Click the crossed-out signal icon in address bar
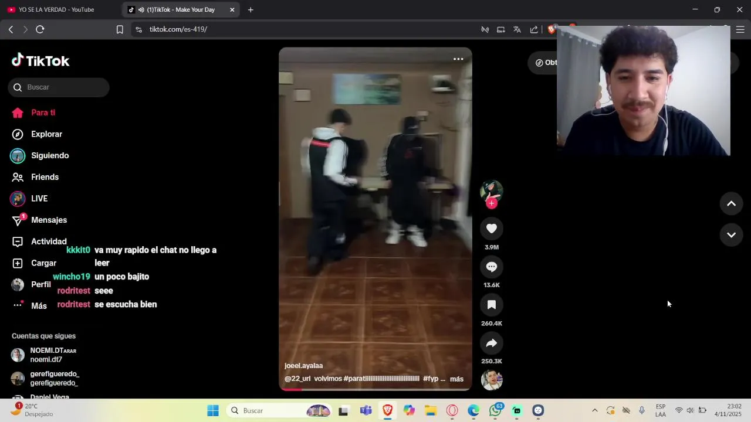Image resolution: width=751 pixels, height=422 pixels. coord(485,29)
